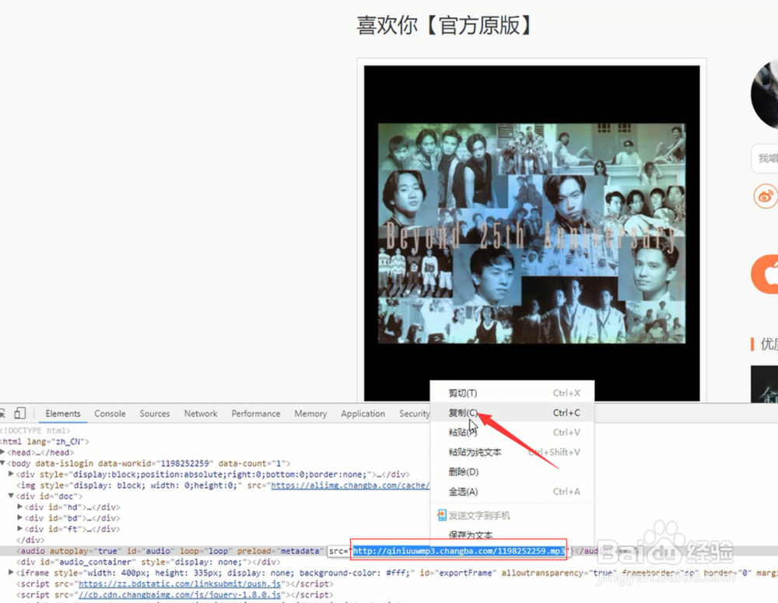Collapse the div id="doc" node
The height and width of the screenshot is (603, 778).
[x=11, y=496]
